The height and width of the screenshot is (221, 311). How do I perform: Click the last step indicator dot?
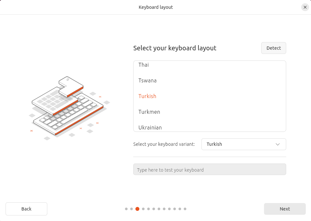coord(185,209)
